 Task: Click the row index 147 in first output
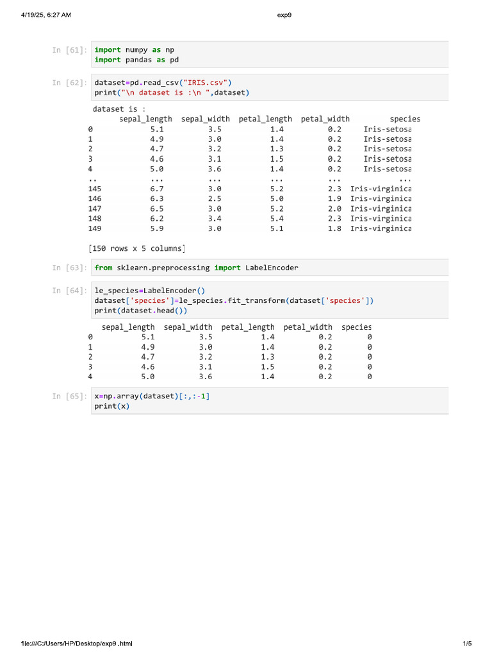coord(95,209)
